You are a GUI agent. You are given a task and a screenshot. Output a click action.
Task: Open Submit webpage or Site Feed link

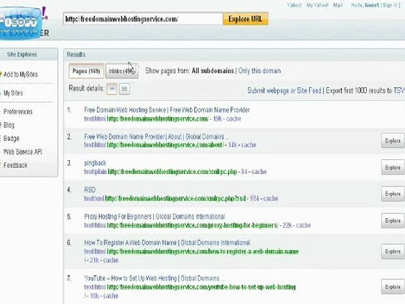(284, 90)
